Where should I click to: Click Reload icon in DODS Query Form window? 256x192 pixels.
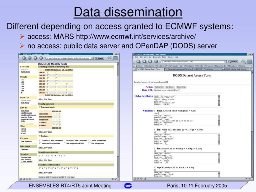[150, 61]
